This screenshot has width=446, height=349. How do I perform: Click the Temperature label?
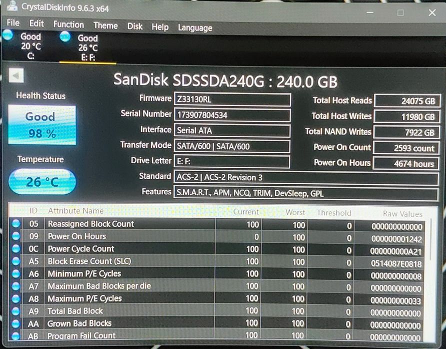coord(40,159)
